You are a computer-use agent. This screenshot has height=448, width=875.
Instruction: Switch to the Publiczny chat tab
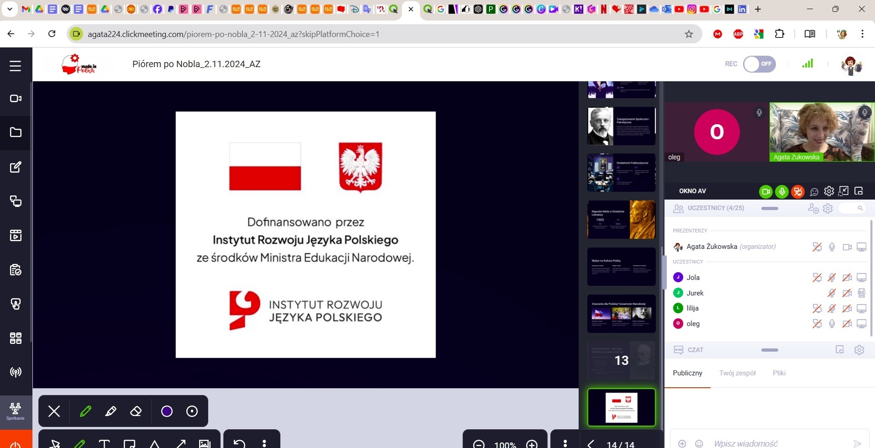pos(687,373)
